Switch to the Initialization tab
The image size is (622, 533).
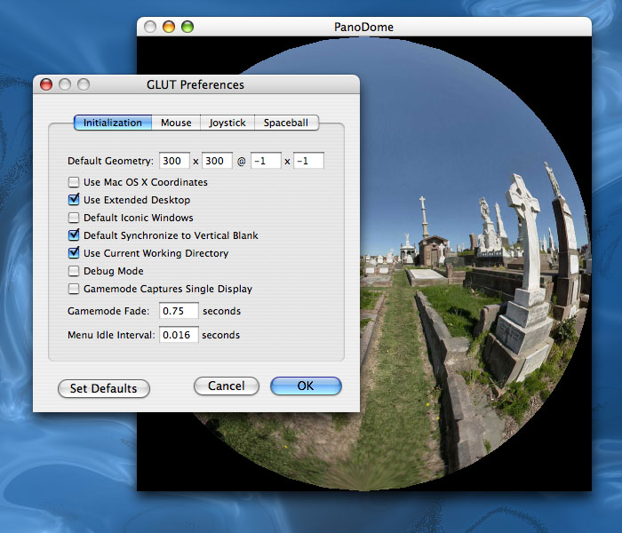pos(113,123)
